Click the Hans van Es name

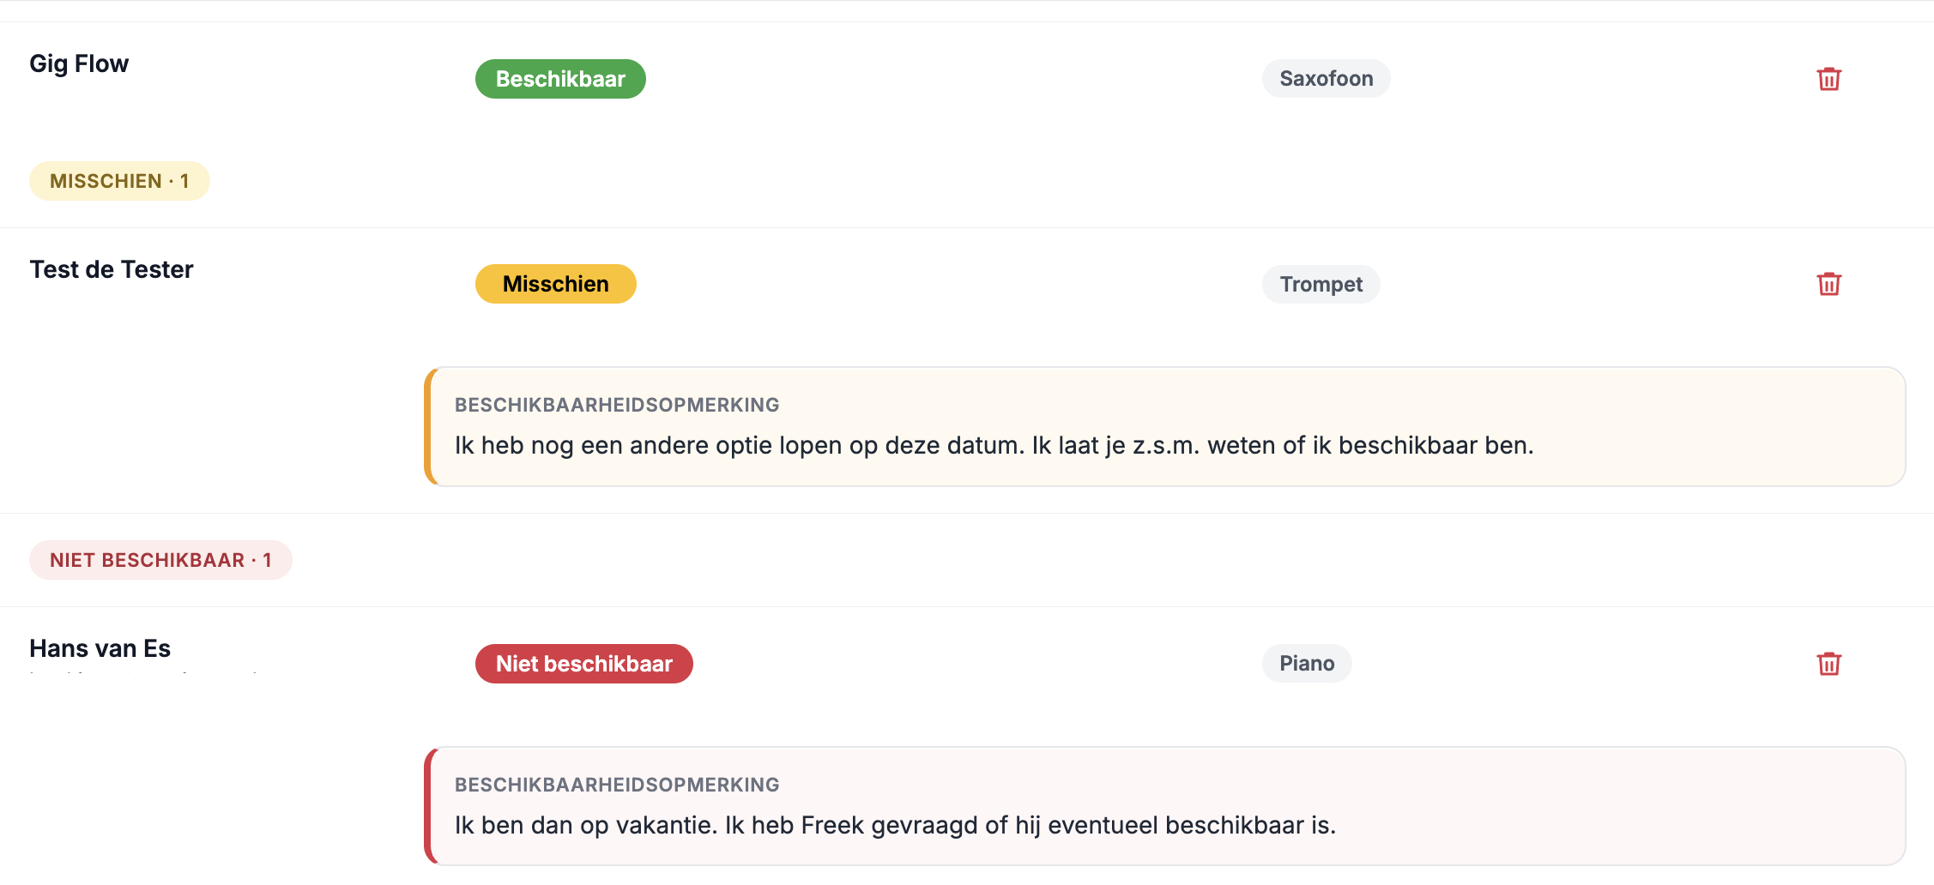click(x=100, y=648)
